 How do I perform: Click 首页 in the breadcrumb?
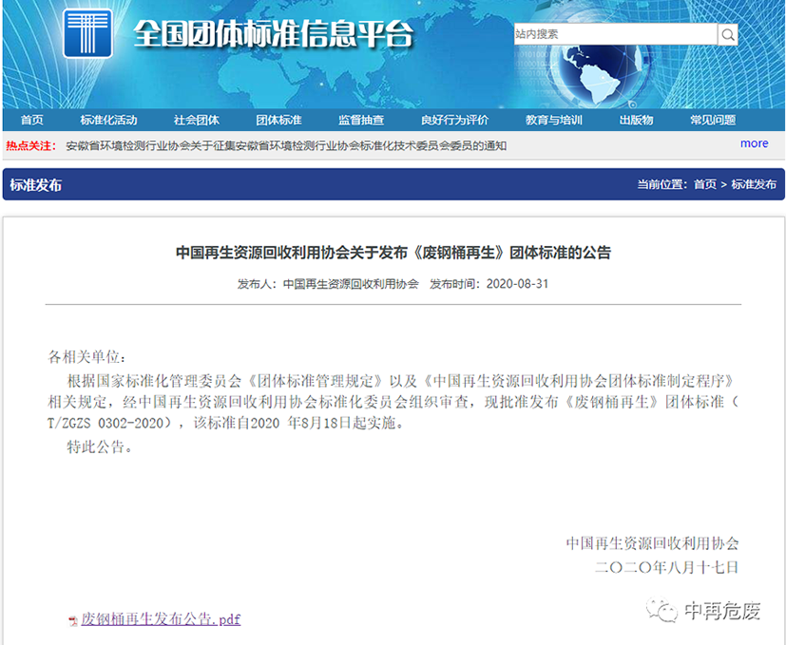coord(705,184)
